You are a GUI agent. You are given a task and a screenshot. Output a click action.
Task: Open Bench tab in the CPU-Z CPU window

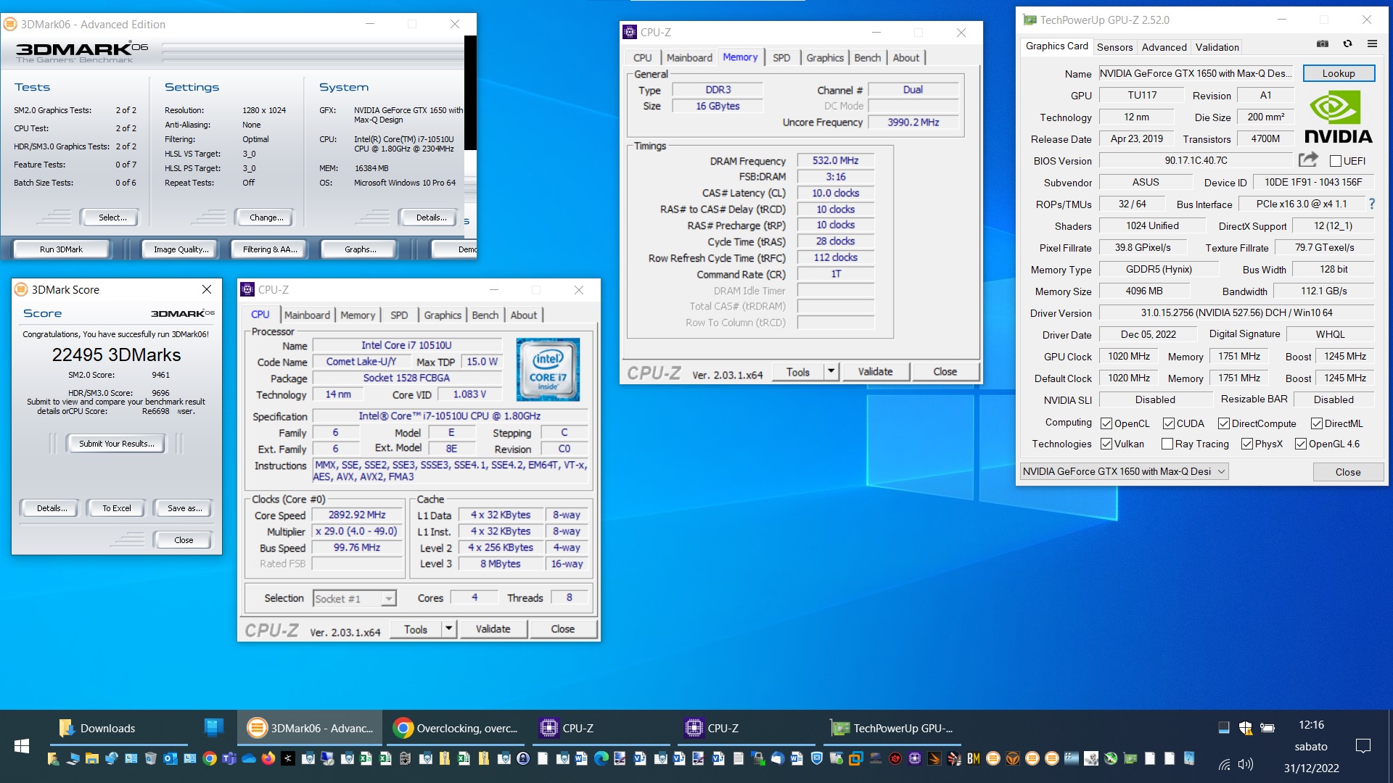(x=485, y=315)
